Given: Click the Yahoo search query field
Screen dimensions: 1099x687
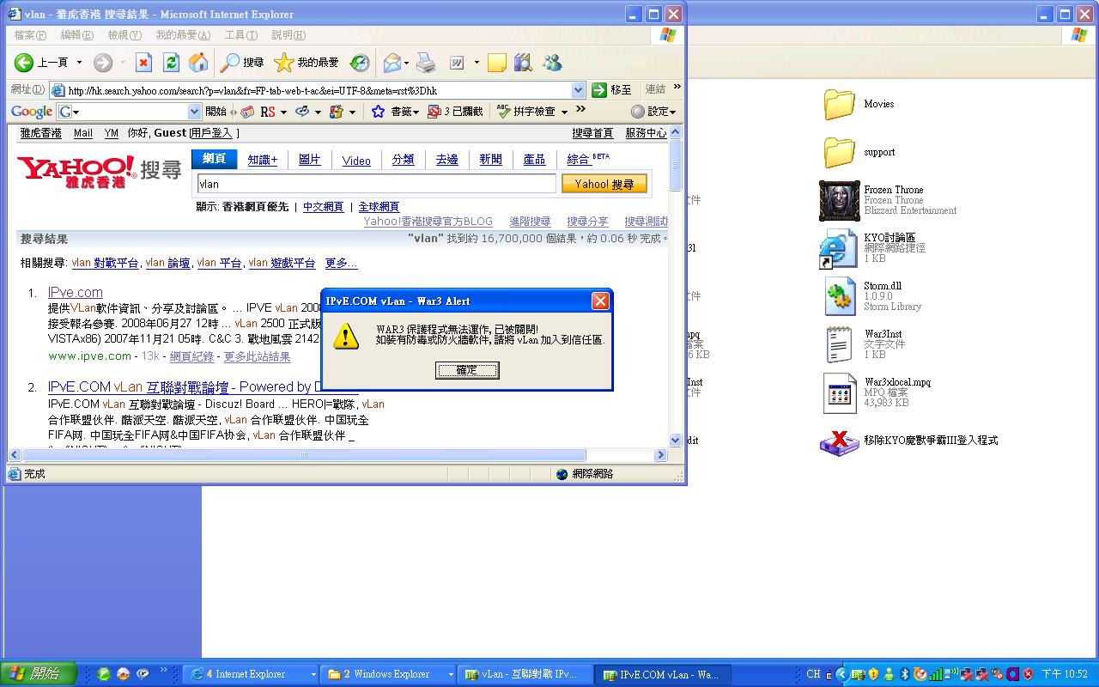Looking at the screenshot, I should click(x=376, y=184).
